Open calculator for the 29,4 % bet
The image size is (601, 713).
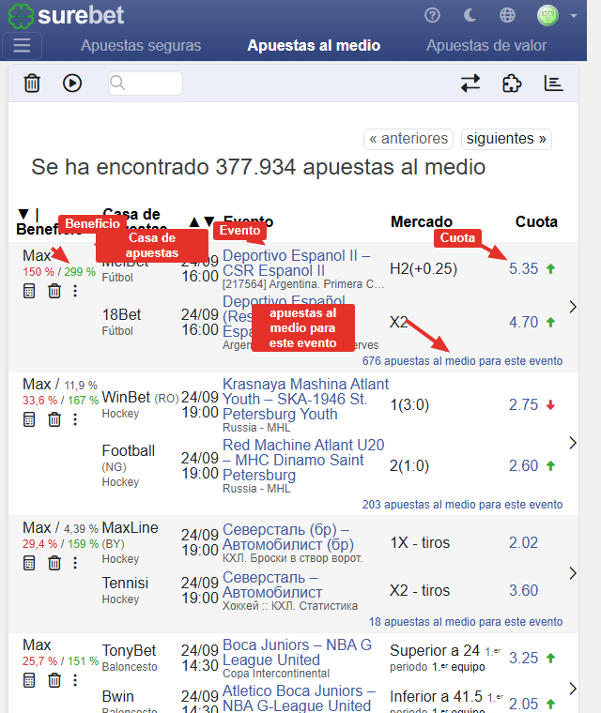coord(29,564)
